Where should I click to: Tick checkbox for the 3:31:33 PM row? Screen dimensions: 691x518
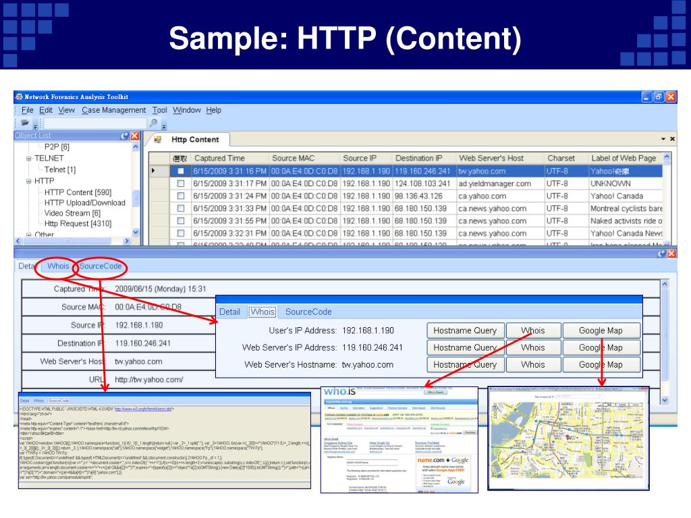181,208
